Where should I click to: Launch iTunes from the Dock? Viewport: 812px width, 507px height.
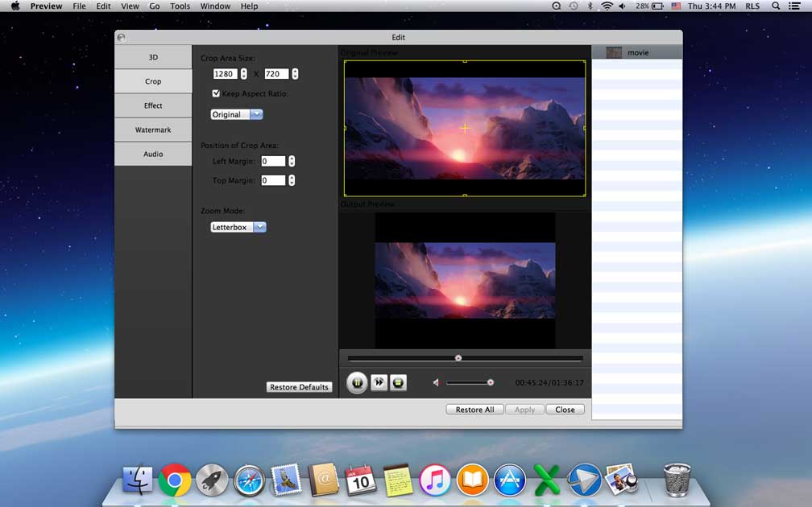tap(435, 480)
